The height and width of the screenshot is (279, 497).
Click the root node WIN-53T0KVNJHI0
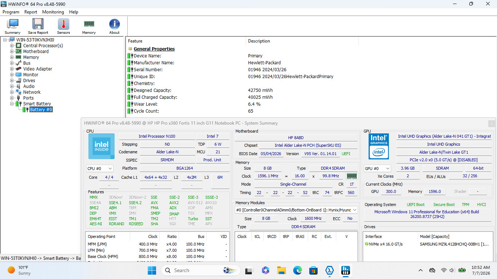point(35,40)
